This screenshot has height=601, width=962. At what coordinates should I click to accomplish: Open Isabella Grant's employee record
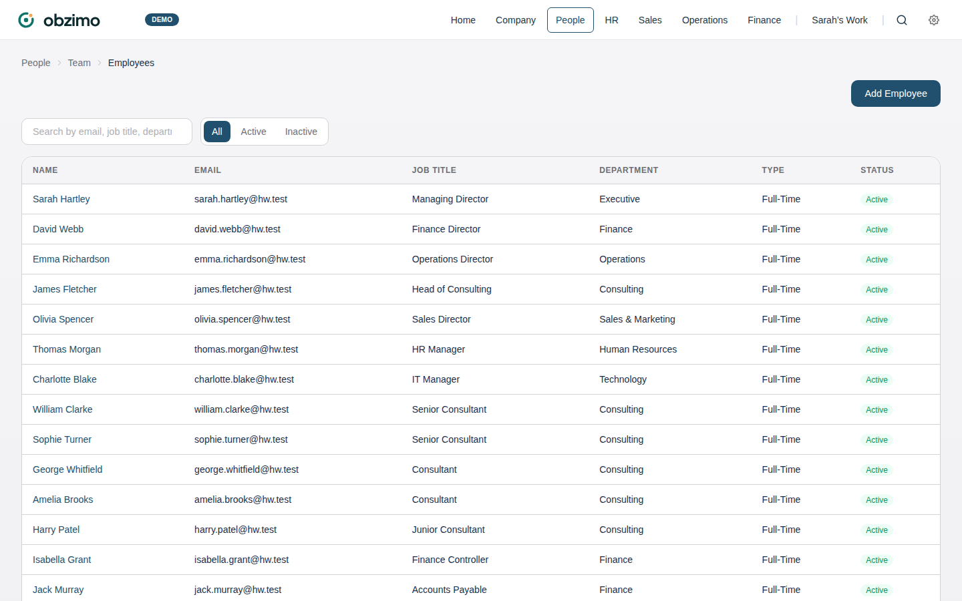(x=62, y=560)
